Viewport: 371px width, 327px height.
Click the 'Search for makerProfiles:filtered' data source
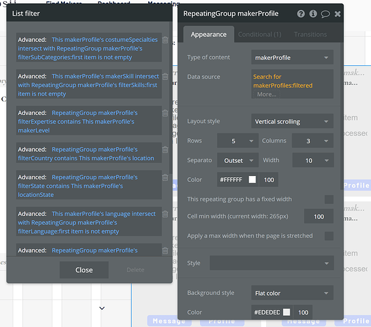(283, 81)
